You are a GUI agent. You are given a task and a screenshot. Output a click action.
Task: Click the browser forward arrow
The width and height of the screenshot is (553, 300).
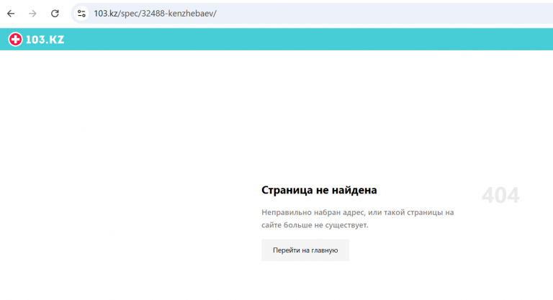[32, 14]
